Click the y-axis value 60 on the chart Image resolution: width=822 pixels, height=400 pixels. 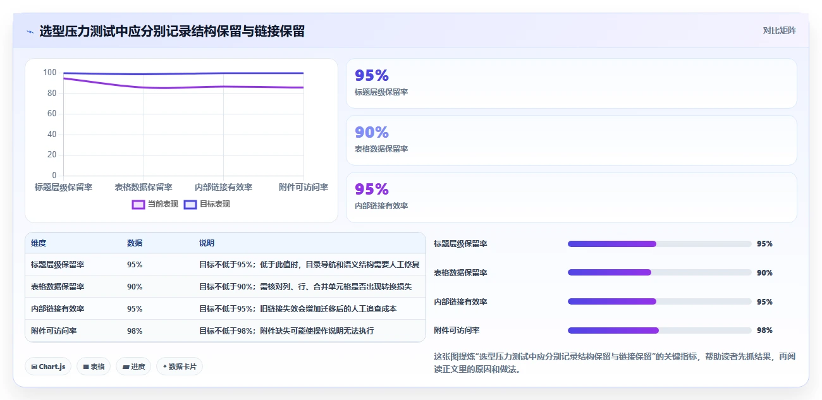[52, 114]
